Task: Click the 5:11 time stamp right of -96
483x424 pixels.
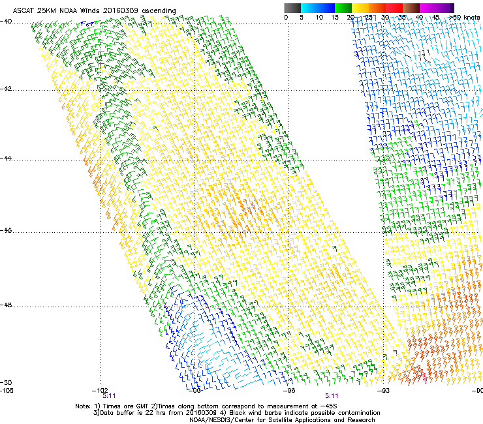Action: (x=332, y=396)
